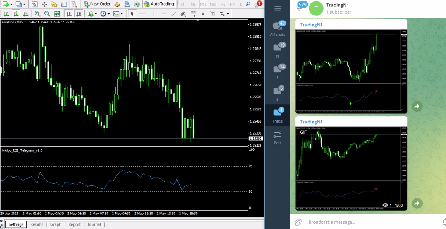Viewport: 446px width, 229px height.
Task: Expand the Periods clock dropdown arrow
Action: point(108,14)
